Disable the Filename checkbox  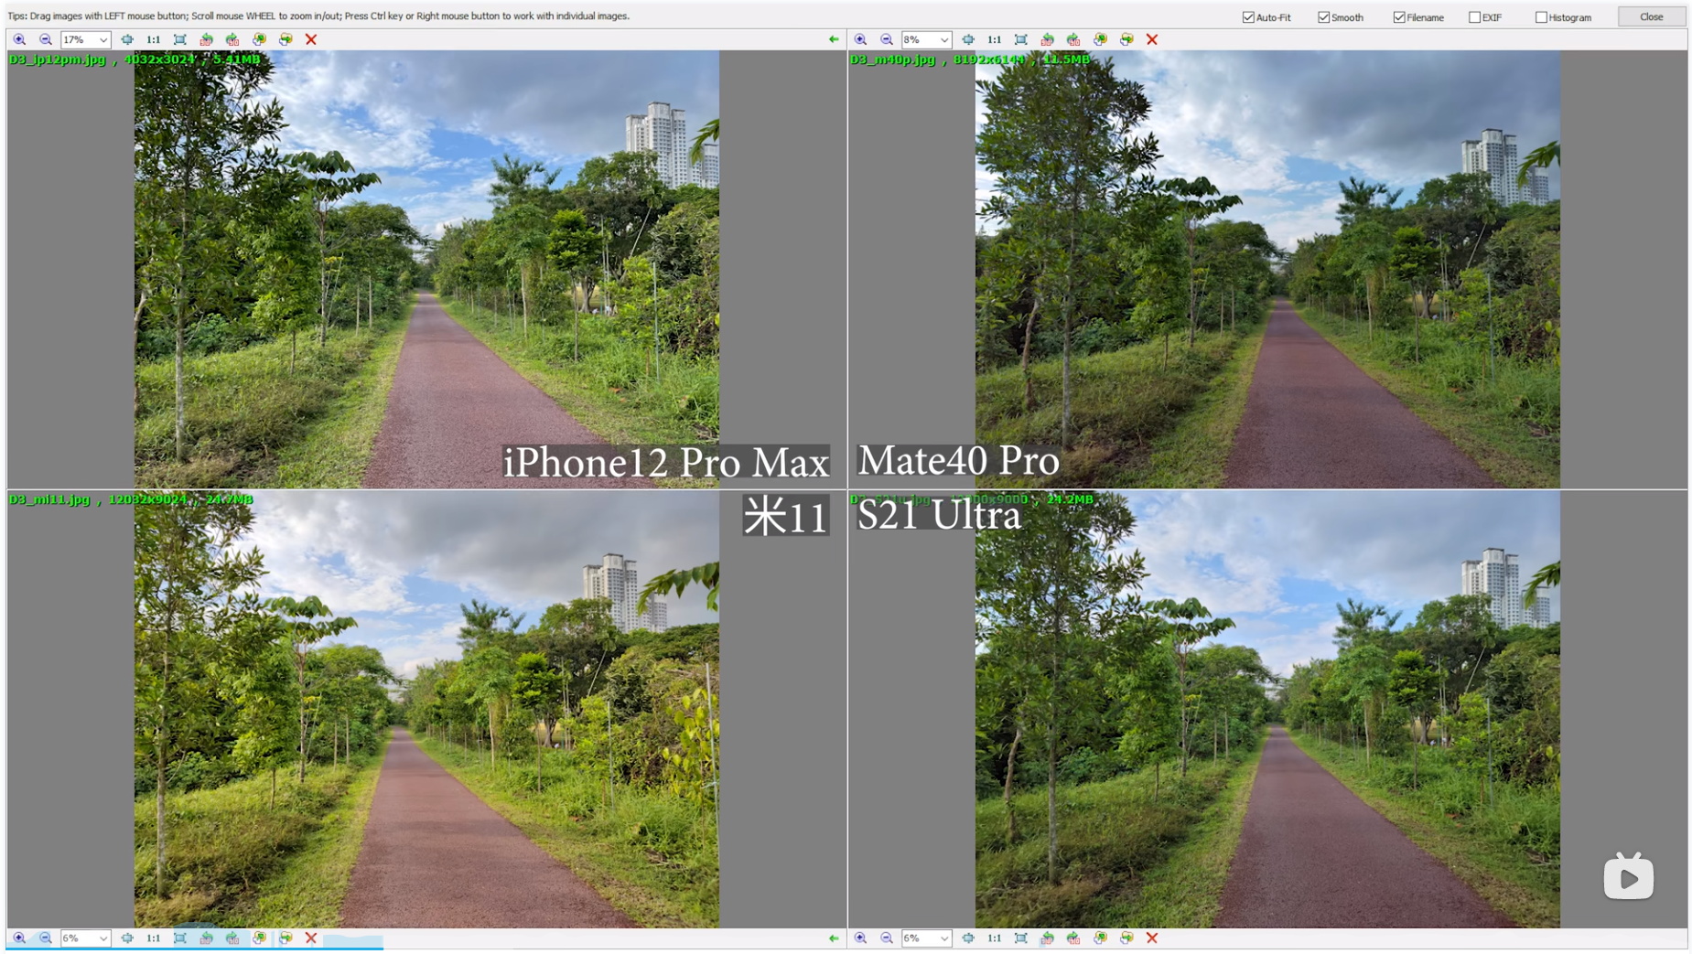[x=1399, y=17]
